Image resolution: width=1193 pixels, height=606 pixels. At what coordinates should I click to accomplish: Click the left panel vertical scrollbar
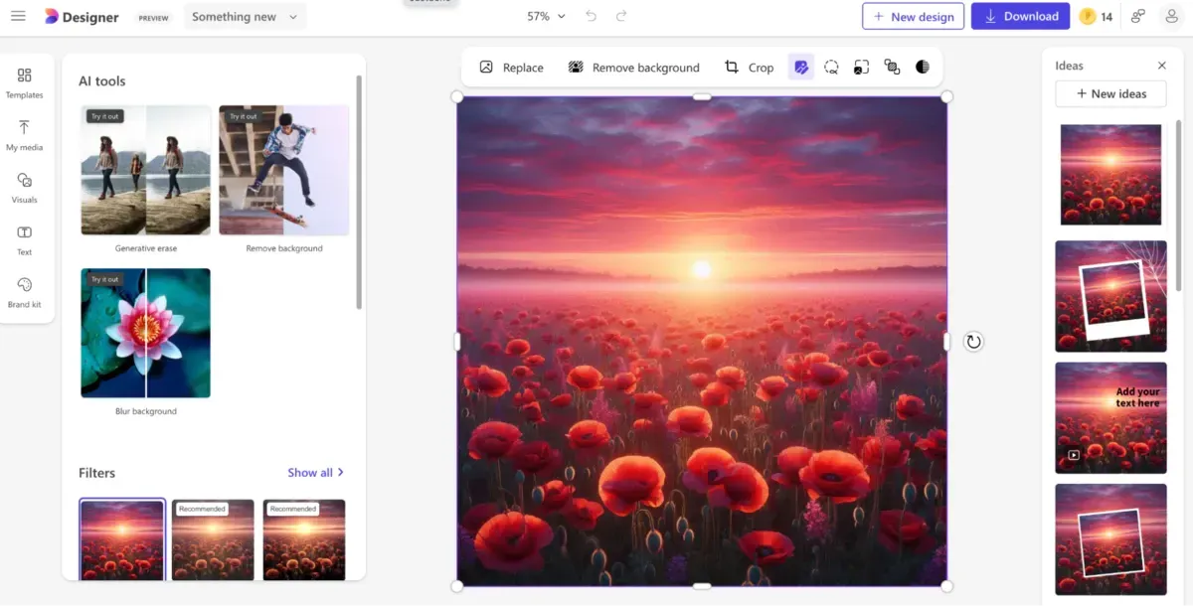[x=359, y=191]
